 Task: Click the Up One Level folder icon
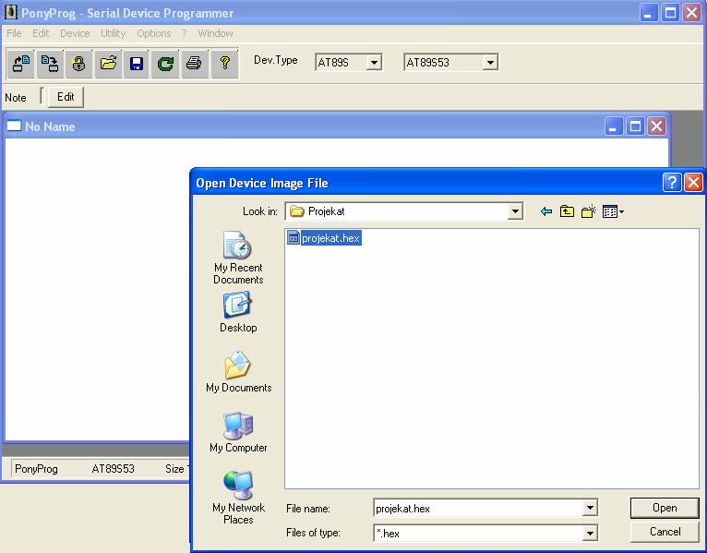tap(567, 211)
